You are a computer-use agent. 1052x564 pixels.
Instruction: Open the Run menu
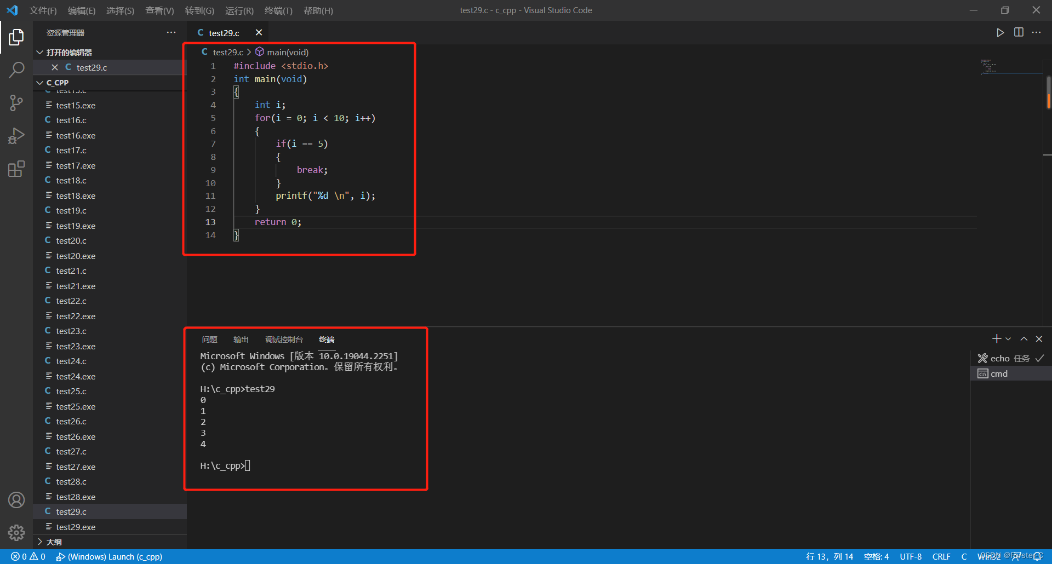pyautogui.click(x=239, y=10)
